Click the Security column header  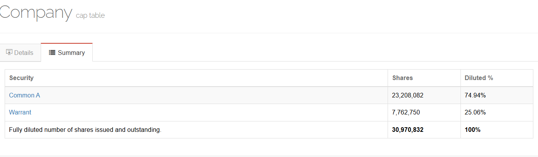[21, 78]
